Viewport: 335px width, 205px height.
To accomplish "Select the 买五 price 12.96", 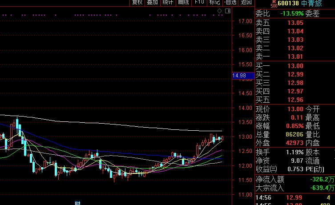I will tap(295, 100).
